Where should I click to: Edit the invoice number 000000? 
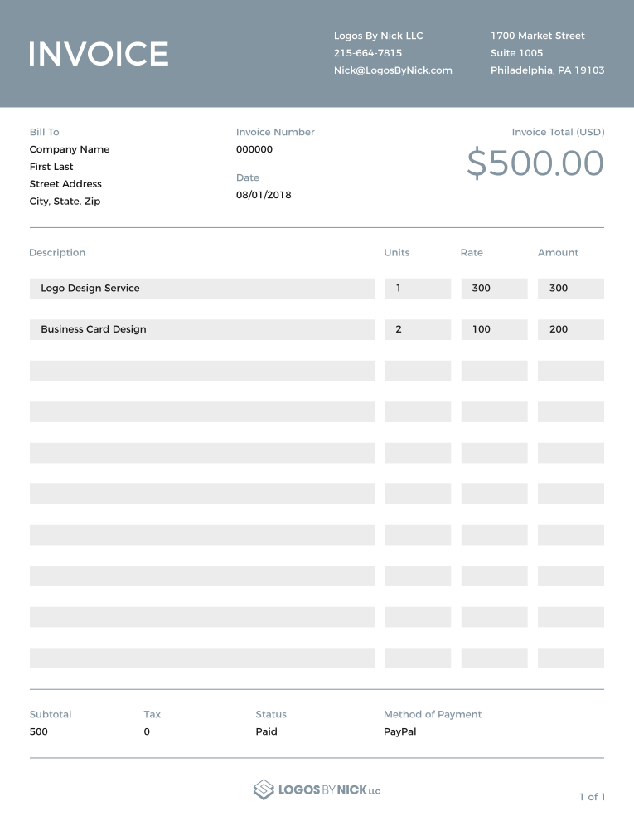(254, 149)
